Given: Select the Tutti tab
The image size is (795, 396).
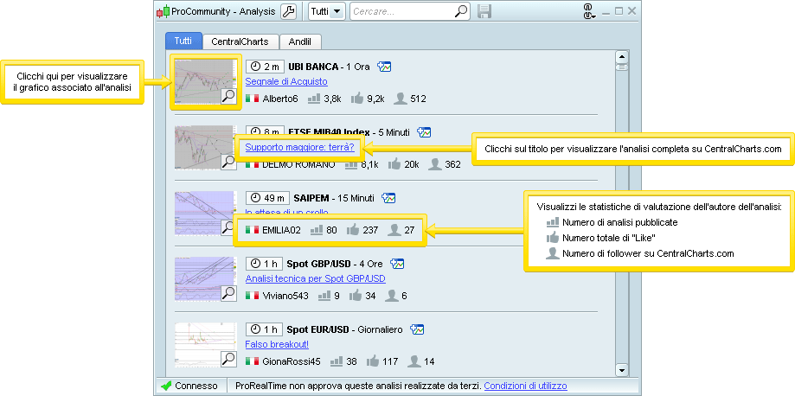Looking at the screenshot, I should (183, 42).
